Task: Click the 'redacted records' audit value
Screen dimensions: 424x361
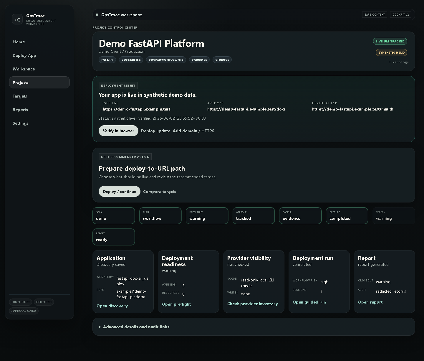Action: [x=391, y=291]
